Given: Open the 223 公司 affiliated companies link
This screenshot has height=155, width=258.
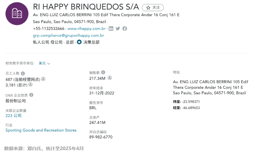Looking at the screenshot, I should pos(13,116).
